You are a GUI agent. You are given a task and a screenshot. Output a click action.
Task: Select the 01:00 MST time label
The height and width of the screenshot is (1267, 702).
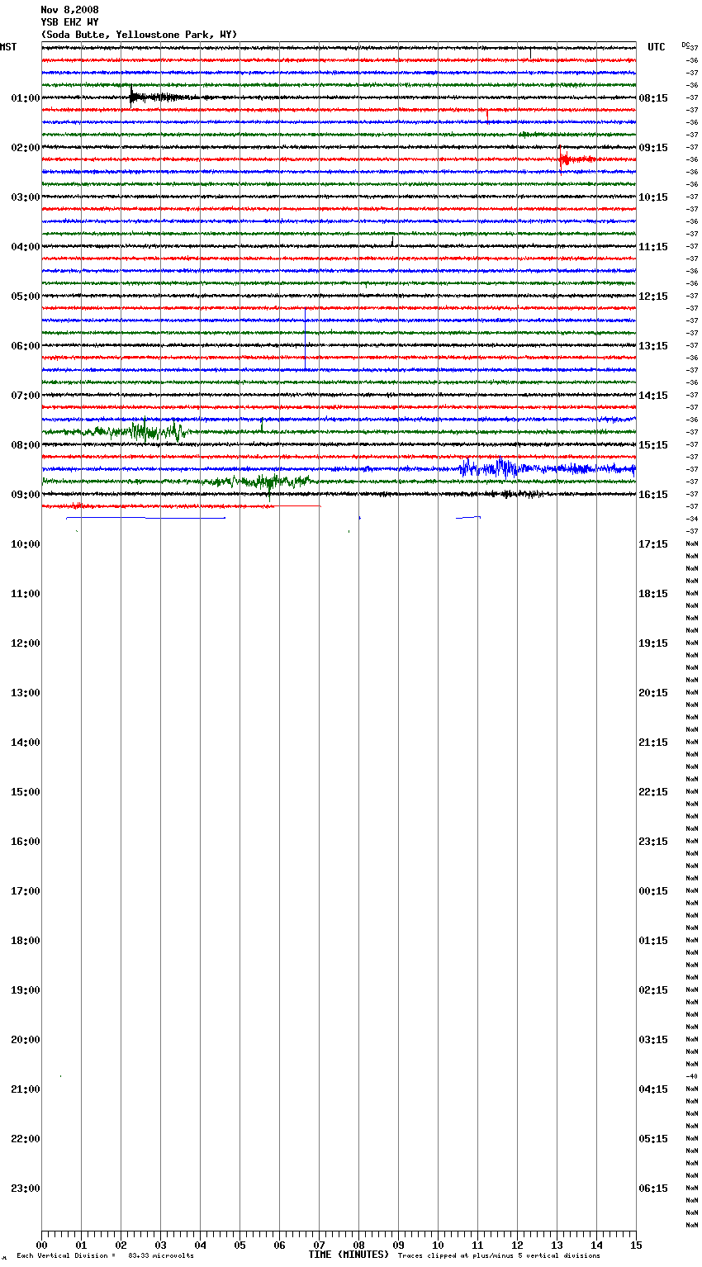[26, 98]
